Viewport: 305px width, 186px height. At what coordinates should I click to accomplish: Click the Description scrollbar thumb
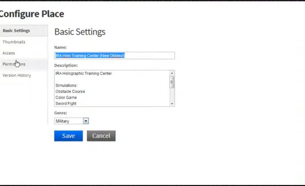pos(172,81)
